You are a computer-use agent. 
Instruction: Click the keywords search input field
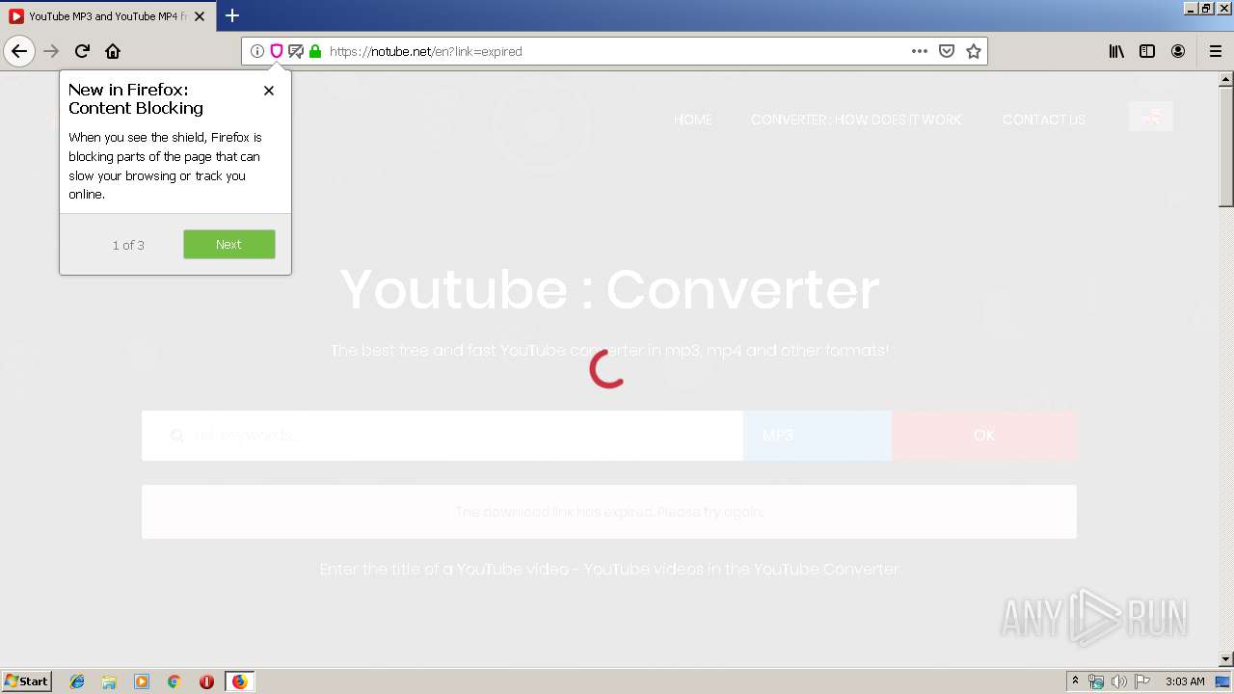coord(443,436)
